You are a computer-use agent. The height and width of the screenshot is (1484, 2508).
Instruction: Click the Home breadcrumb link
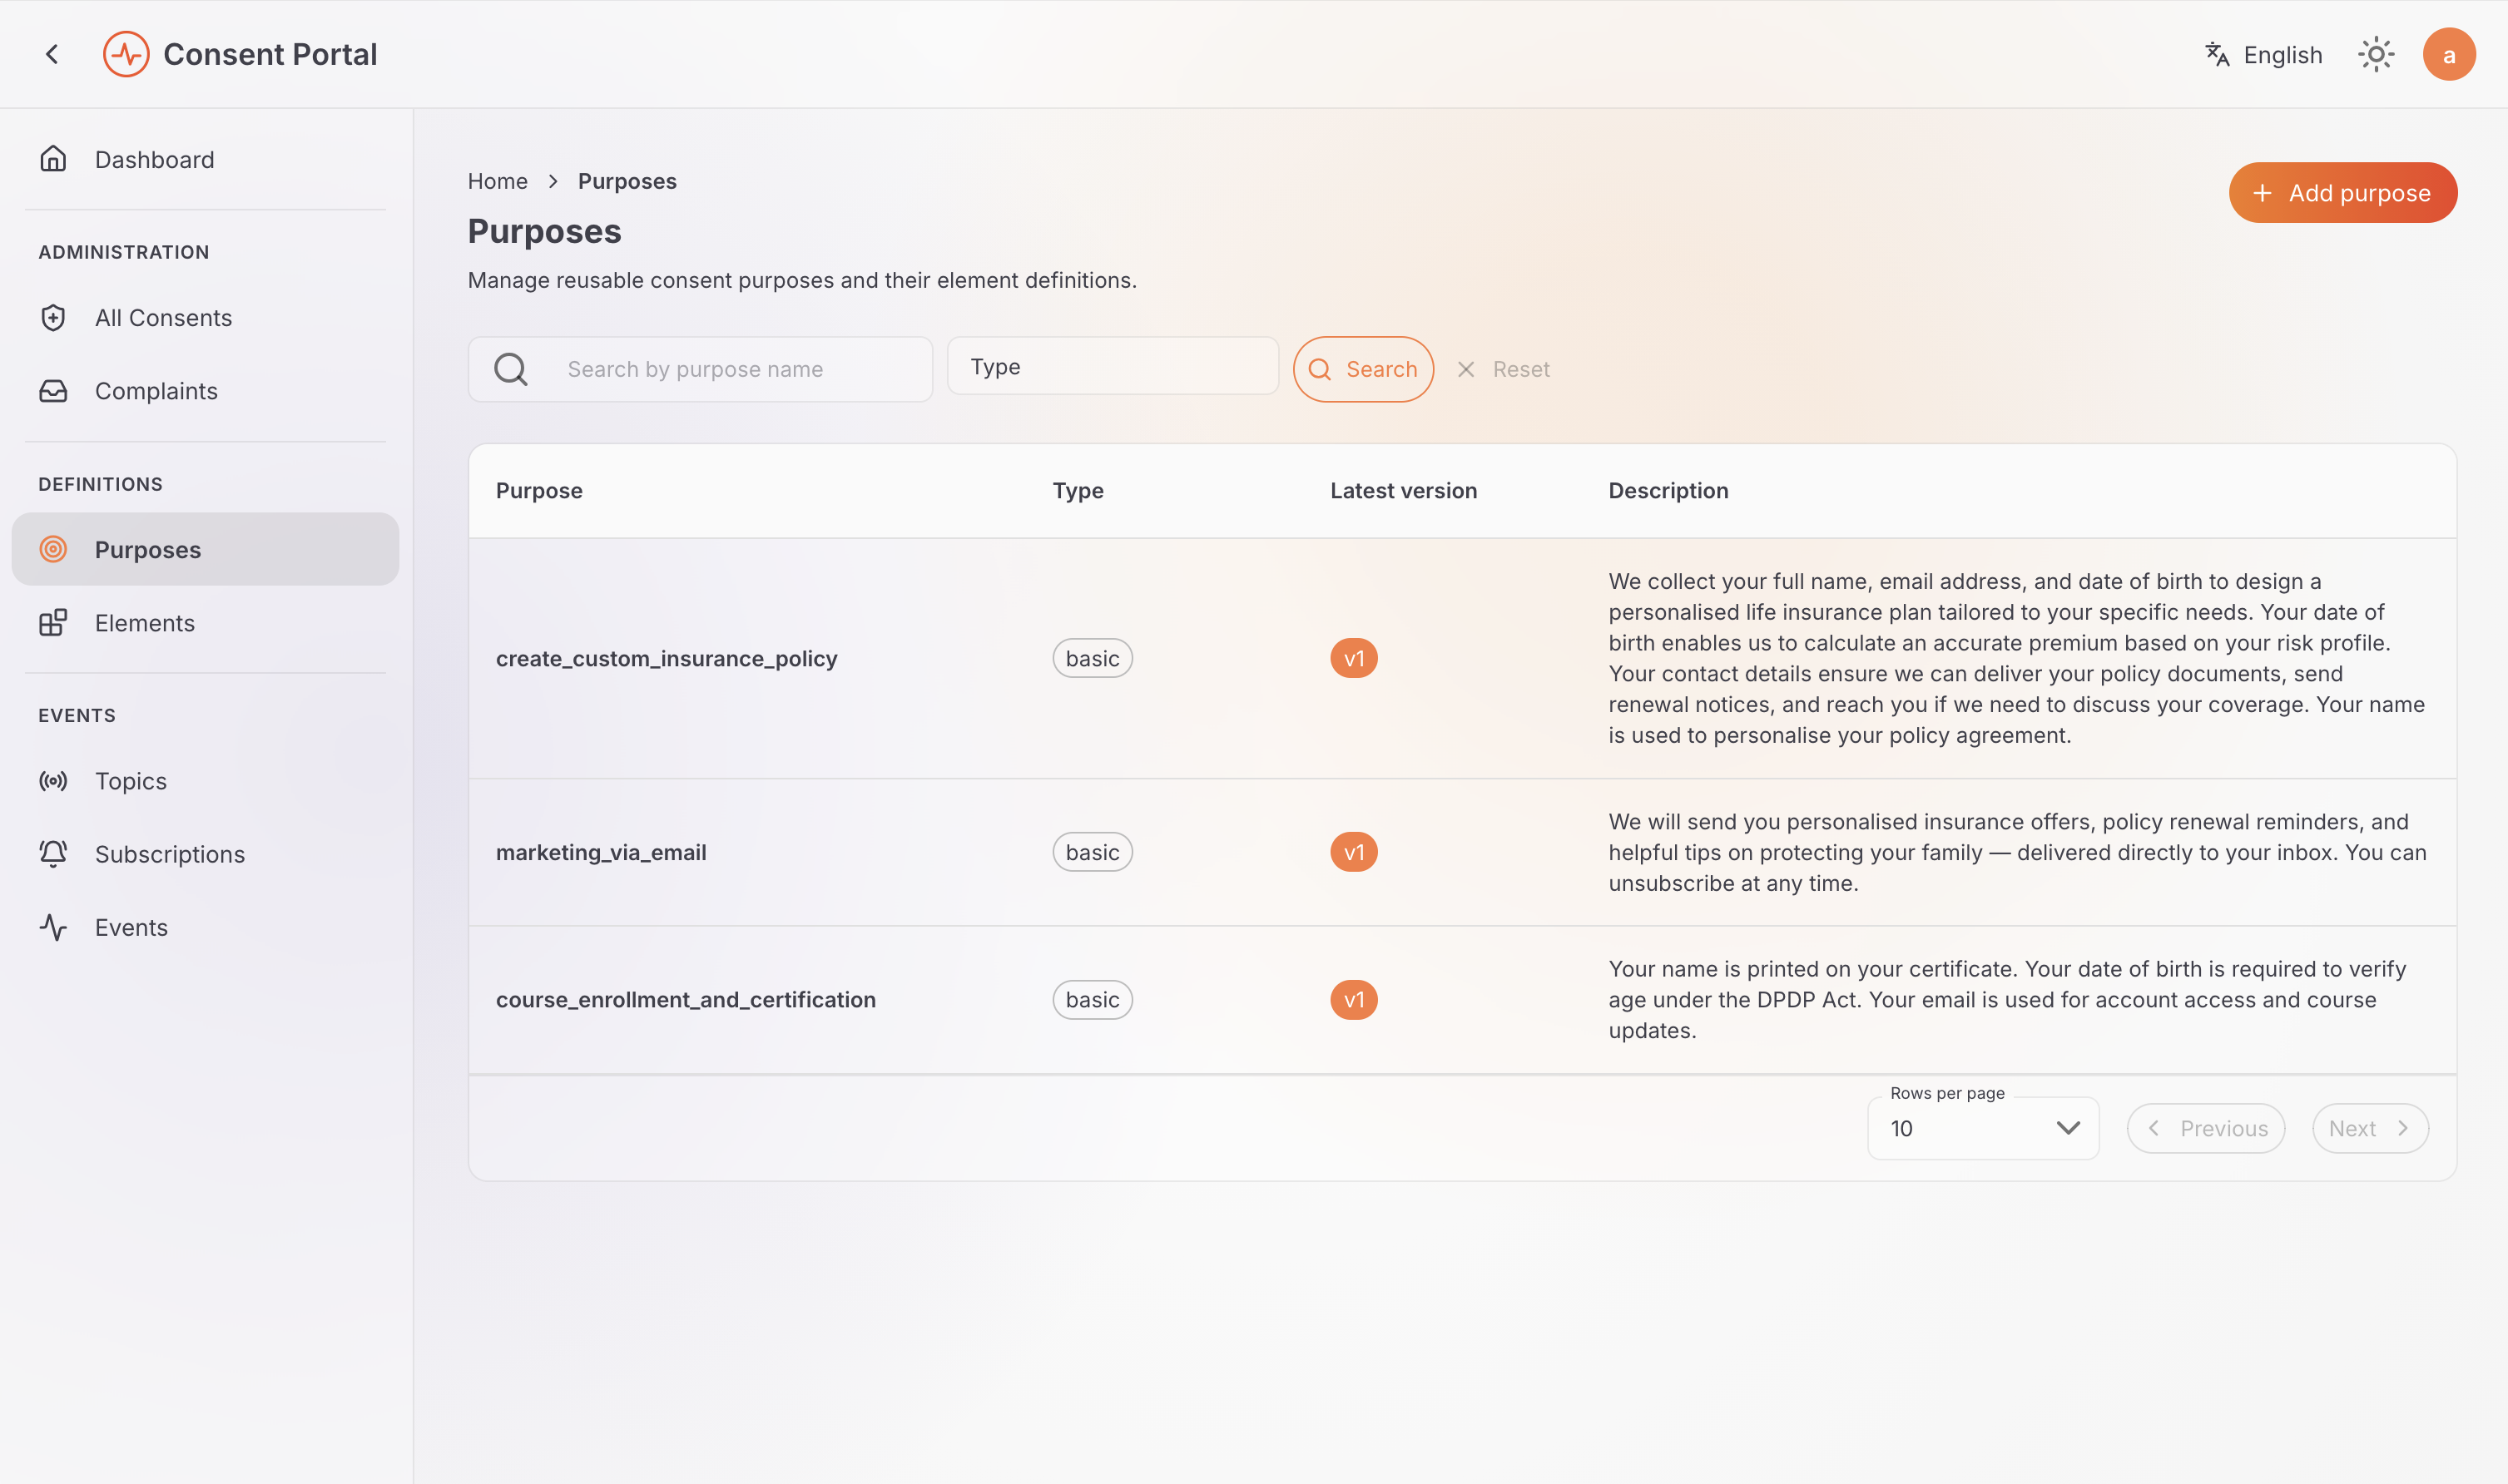tap(497, 181)
